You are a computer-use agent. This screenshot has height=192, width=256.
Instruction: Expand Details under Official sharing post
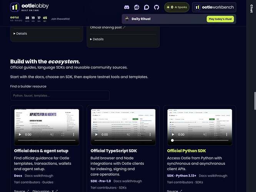[x=97, y=39]
